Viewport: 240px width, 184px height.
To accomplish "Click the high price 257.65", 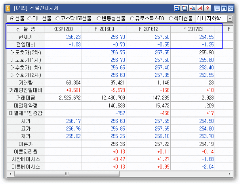I will (x=162, y=129).
